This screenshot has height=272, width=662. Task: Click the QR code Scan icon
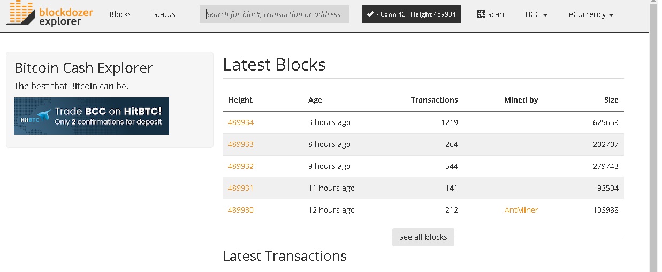tap(481, 14)
